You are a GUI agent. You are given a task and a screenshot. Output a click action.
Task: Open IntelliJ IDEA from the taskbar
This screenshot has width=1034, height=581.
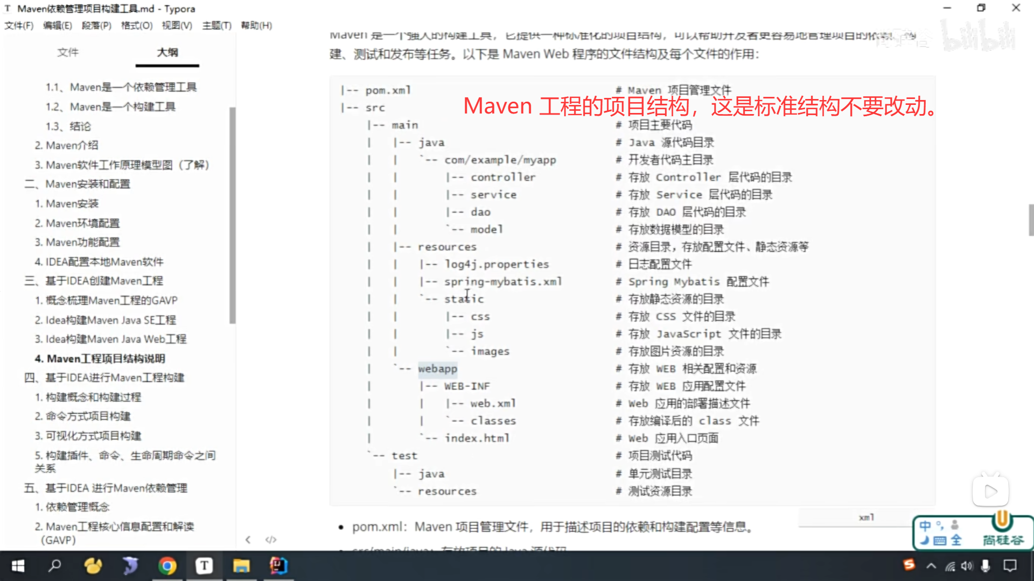point(278,566)
